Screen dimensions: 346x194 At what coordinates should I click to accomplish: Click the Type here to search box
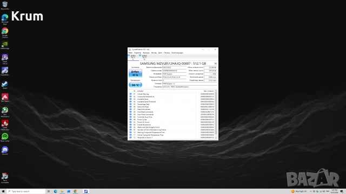click(26, 191)
